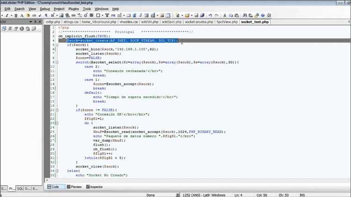Switch to the Preview view tab
This screenshot has height=197, width=351.
coord(74,187)
